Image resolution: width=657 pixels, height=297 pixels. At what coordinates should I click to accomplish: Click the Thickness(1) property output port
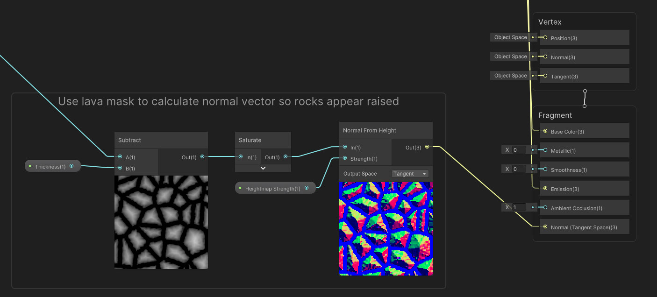tap(71, 166)
